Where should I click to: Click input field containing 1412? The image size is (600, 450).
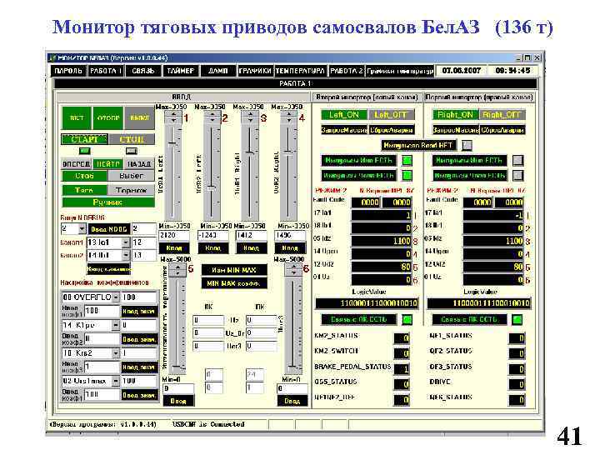click(251, 235)
